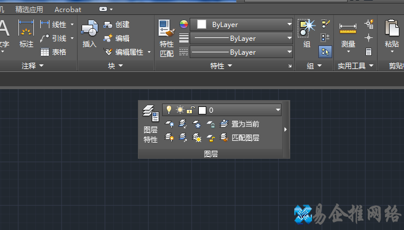
Task: Toggle the padlock for layer 0
Action: (190, 110)
